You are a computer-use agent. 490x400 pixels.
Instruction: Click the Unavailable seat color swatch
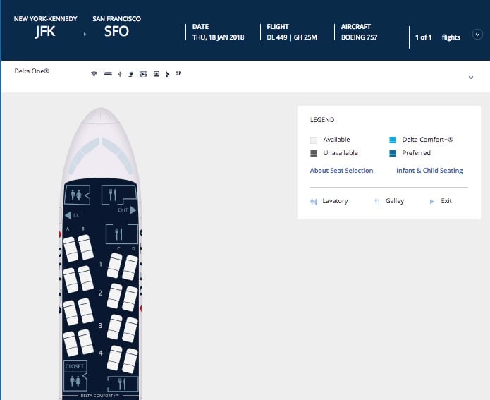314,153
